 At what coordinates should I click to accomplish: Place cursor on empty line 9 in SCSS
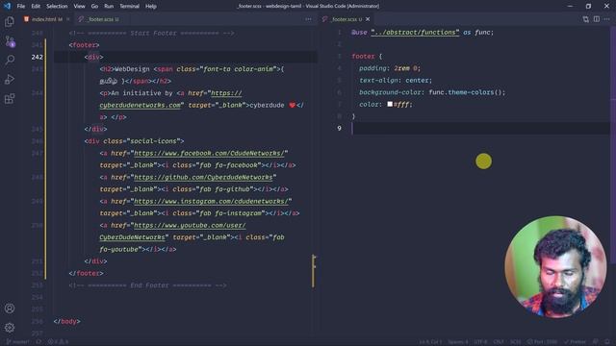(480, 128)
